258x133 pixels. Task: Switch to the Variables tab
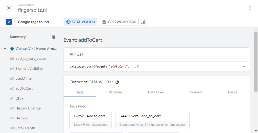116,92
